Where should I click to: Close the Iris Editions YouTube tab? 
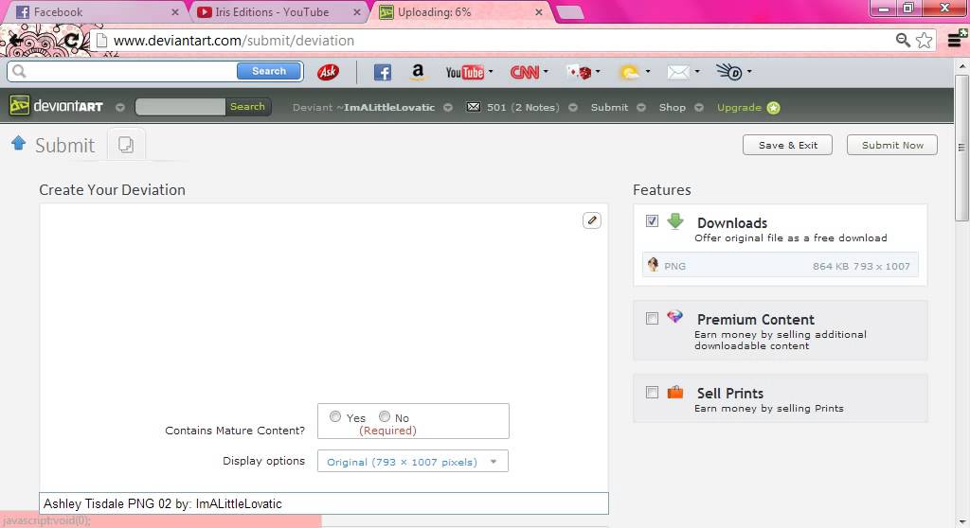pyautogui.click(x=357, y=11)
